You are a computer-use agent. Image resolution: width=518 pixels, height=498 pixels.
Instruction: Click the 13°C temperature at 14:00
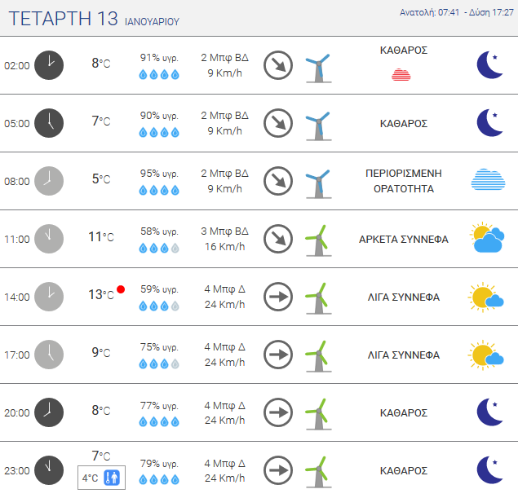click(x=100, y=294)
